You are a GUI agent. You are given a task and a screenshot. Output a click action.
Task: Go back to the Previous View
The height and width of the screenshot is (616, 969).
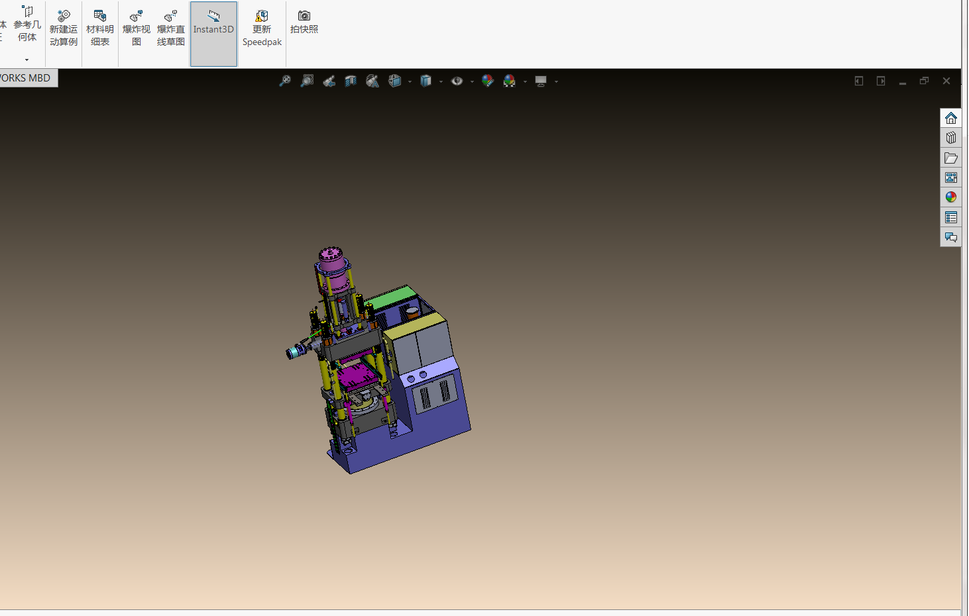[x=329, y=81]
